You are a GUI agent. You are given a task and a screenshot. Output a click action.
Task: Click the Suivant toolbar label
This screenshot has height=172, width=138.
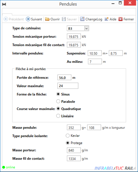(36, 19)
